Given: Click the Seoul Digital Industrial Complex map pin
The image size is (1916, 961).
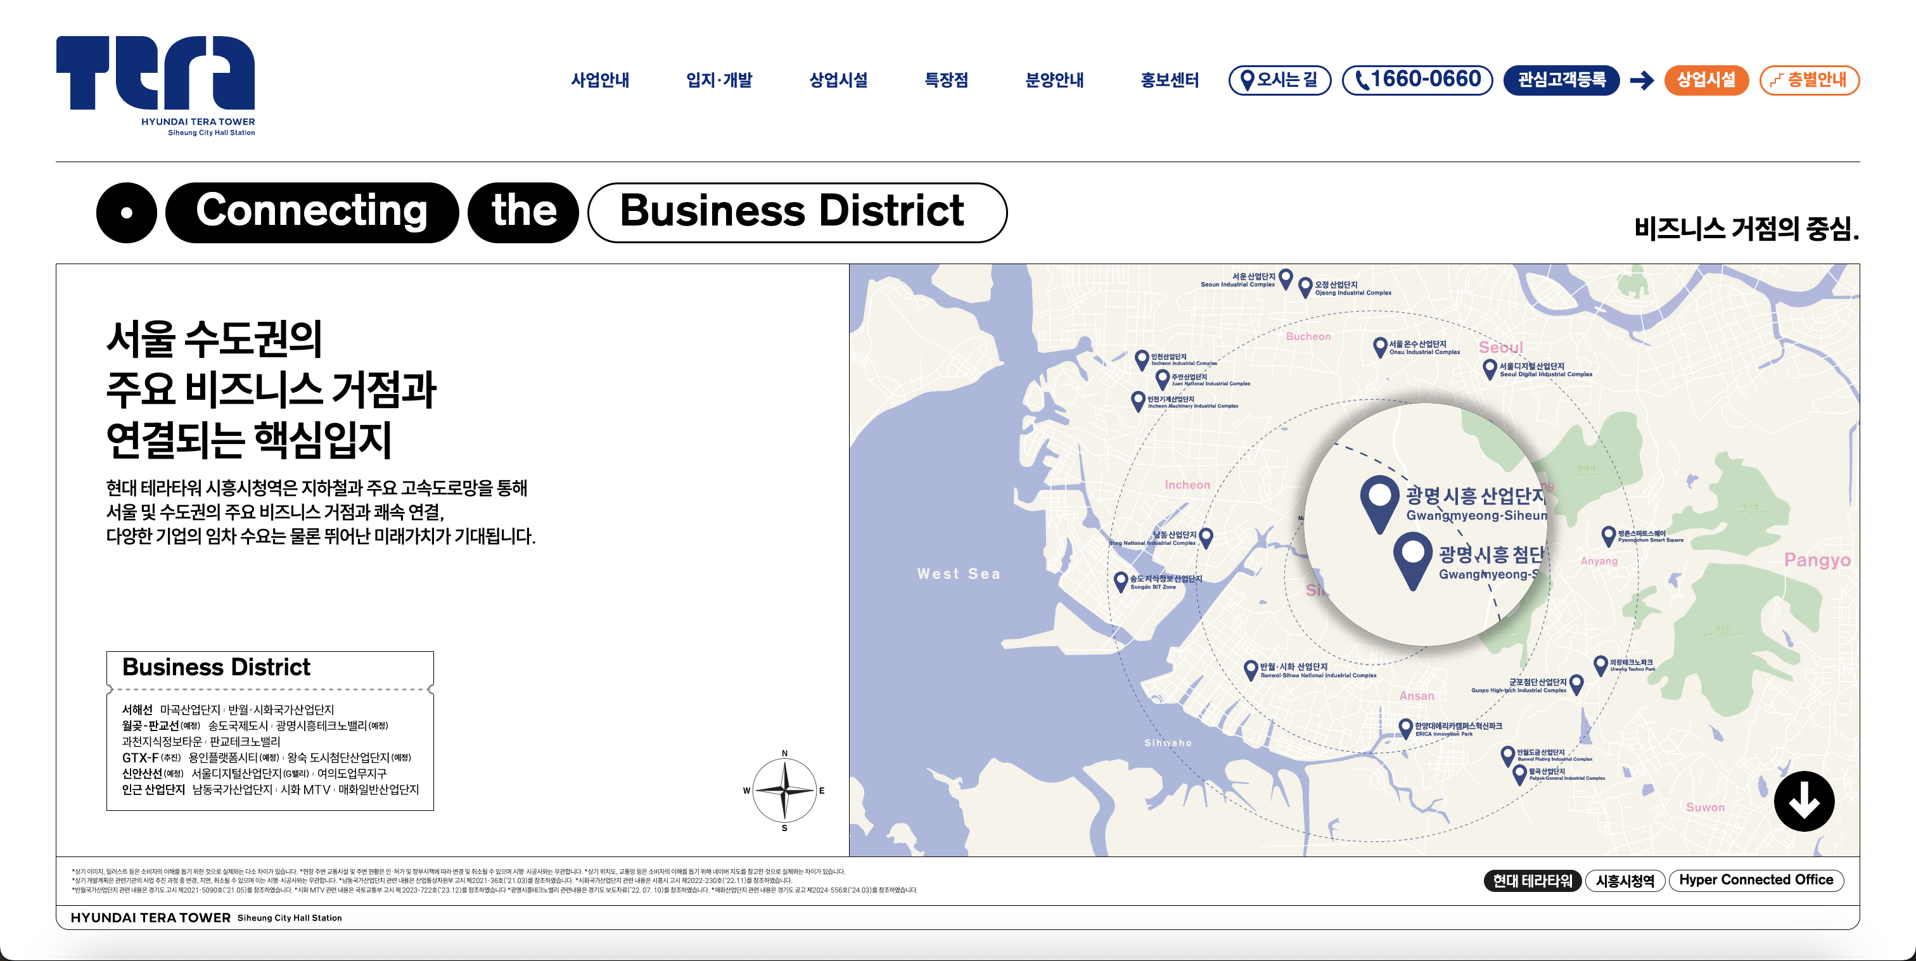Looking at the screenshot, I should 1489,368.
